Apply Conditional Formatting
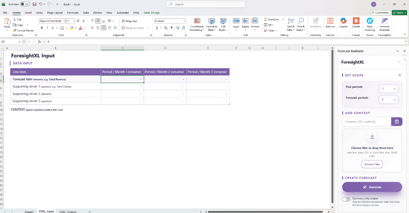 pyautogui.click(x=196, y=25)
